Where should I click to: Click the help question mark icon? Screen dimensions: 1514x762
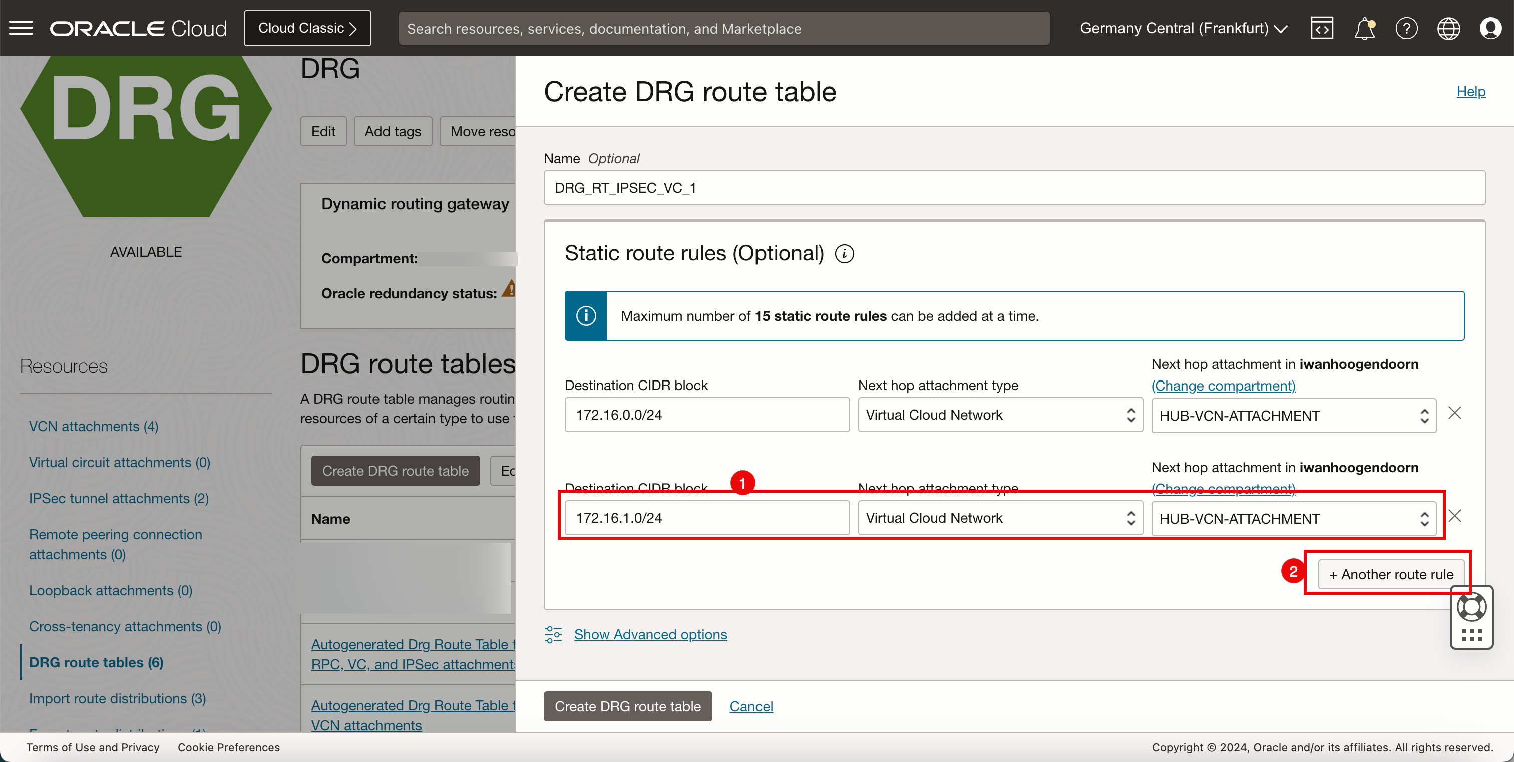[1407, 28]
